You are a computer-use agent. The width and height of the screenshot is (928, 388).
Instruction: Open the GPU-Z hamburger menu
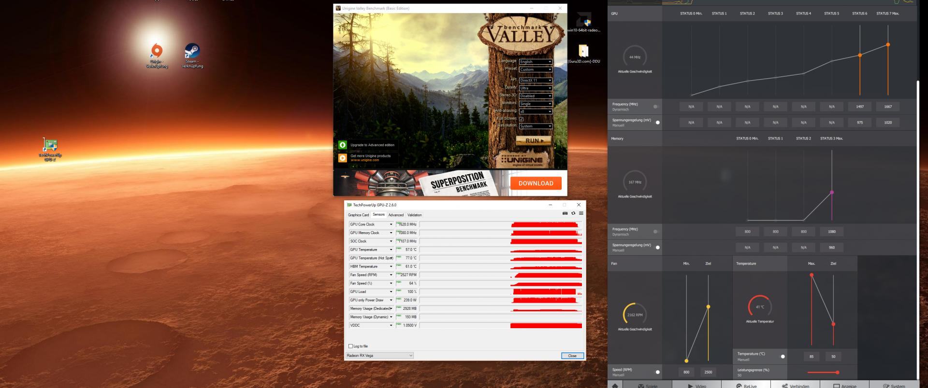581,213
